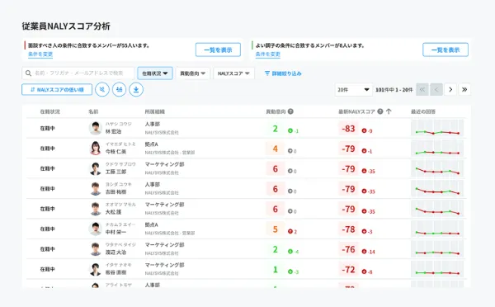Click the 101件中 1-20件 range text
Image resolution: width=495 pixels, height=307 pixels.
click(394, 90)
